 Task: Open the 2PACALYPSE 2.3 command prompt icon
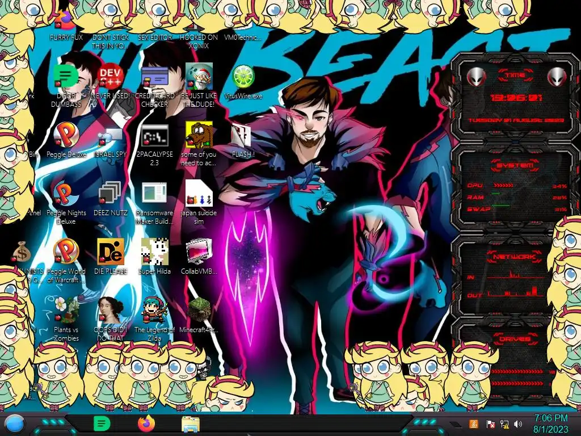click(x=154, y=135)
